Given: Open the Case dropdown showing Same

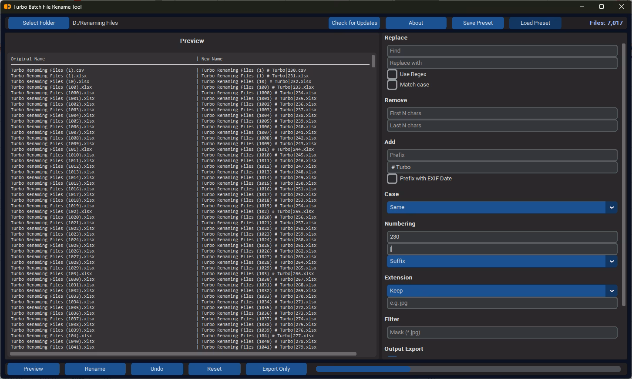Looking at the screenshot, I should (502, 207).
